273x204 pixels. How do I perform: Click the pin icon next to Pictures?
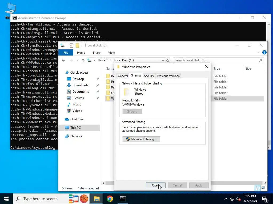tap(98, 98)
